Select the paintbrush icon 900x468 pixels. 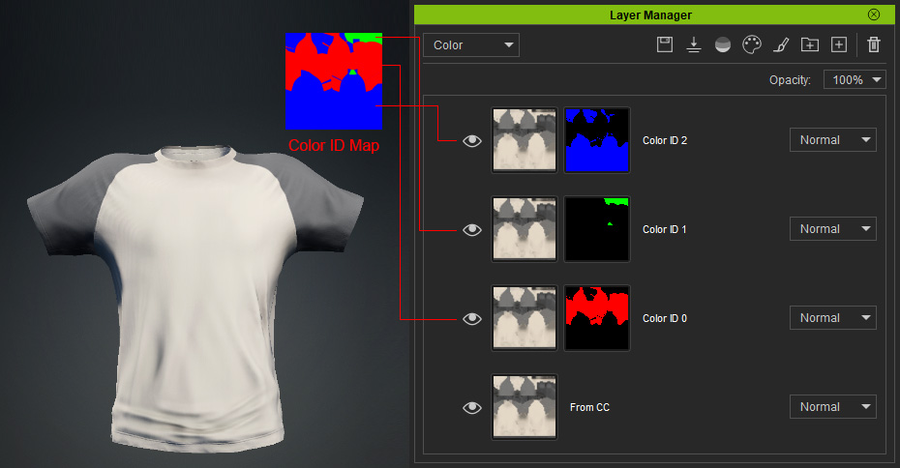[x=781, y=44]
